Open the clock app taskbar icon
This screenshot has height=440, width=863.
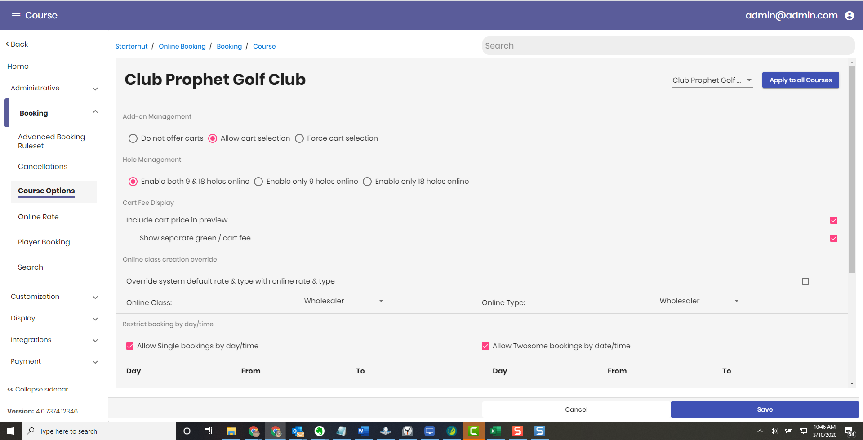(408, 431)
